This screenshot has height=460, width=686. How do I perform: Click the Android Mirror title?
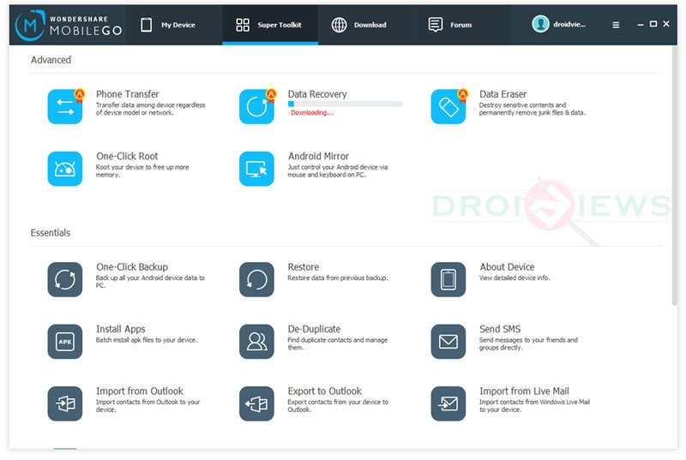(x=318, y=156)
